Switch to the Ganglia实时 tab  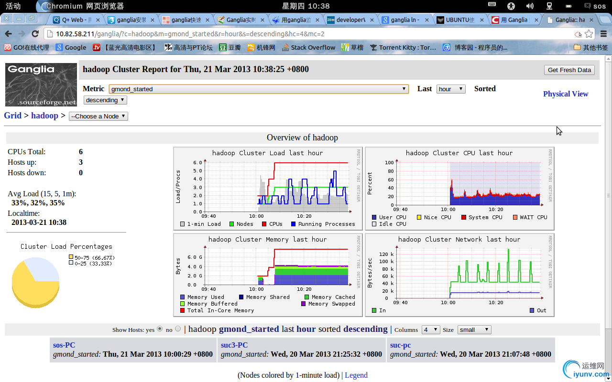click(x=241, y=20)
